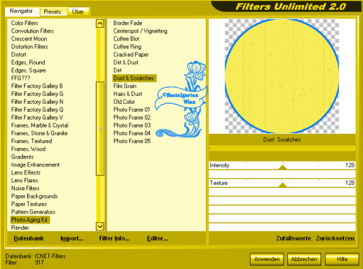363x269 pixels.
Task: Choose the Dust & Scratches filter
Action: click(x=134, y=78)
